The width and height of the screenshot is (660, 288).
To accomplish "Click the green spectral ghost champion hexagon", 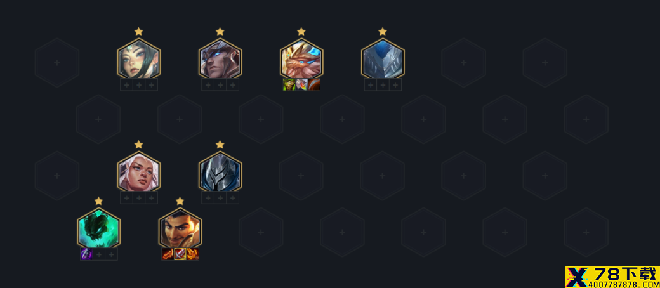I will [98, 228].
